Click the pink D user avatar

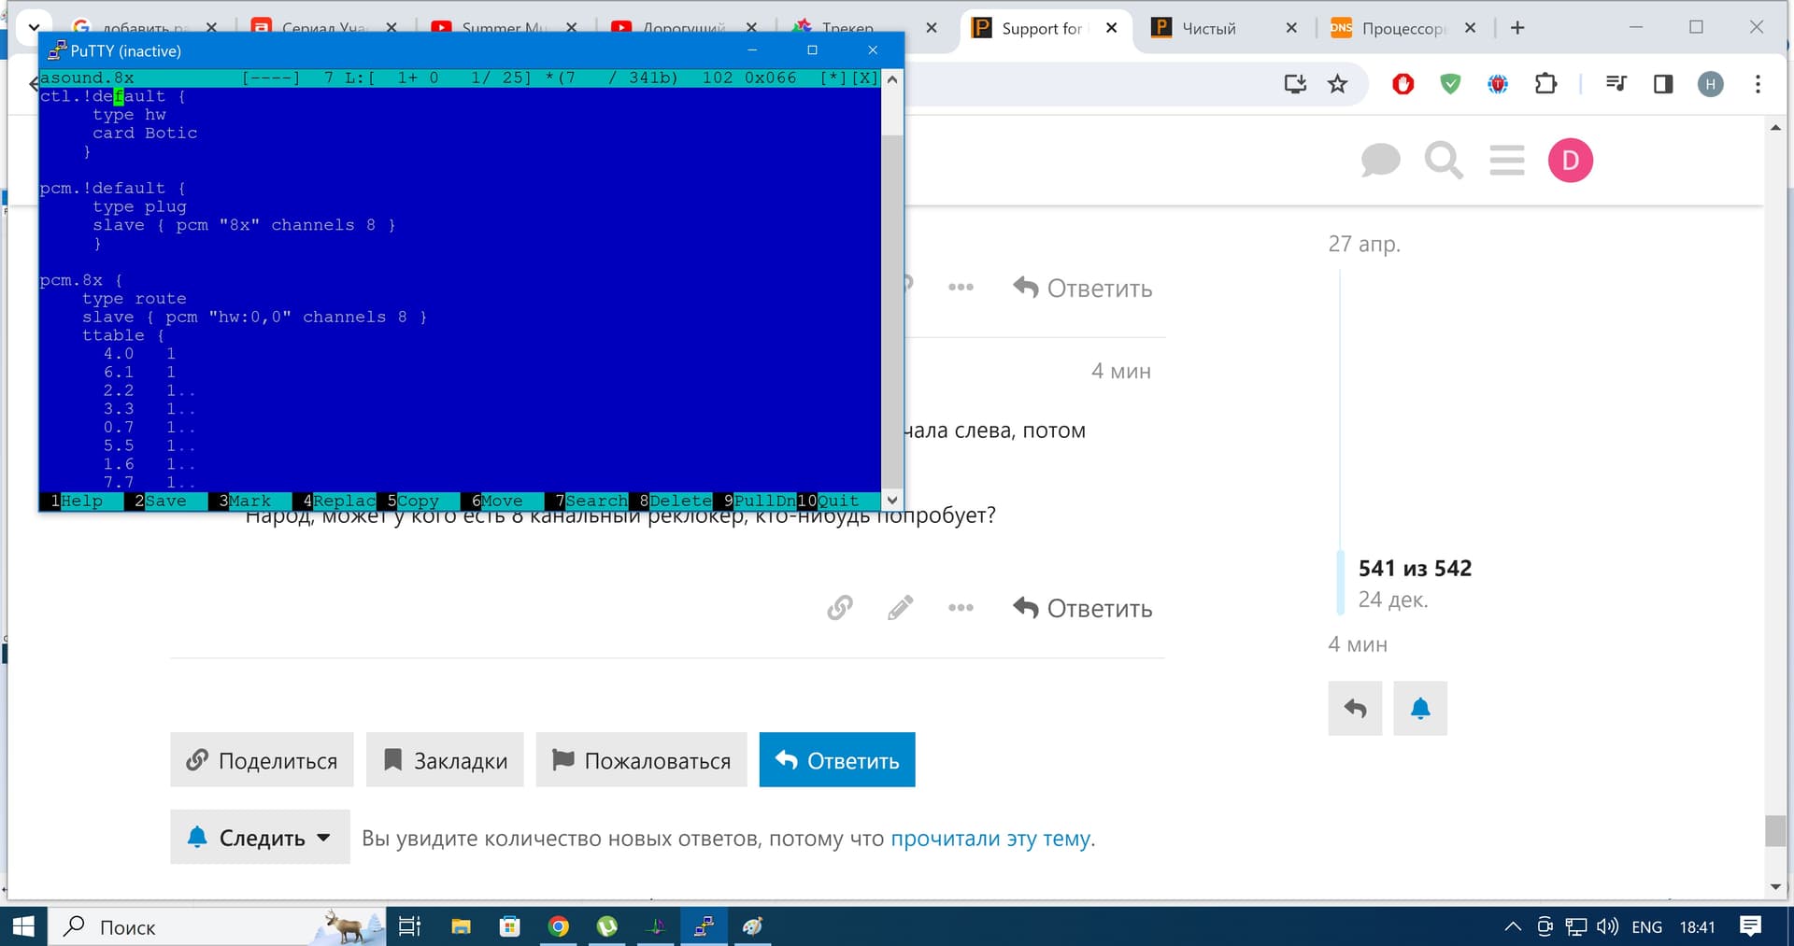1570,161
